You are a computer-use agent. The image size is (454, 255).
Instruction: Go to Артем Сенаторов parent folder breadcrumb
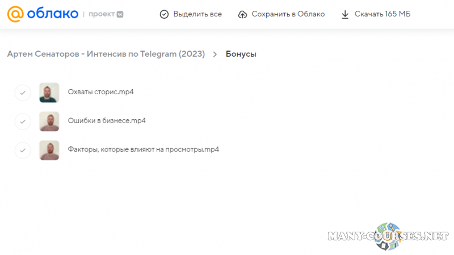point(106,55)
